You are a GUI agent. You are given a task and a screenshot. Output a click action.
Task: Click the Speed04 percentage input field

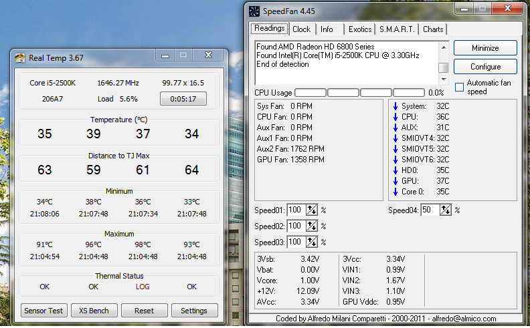click(430, 210)
